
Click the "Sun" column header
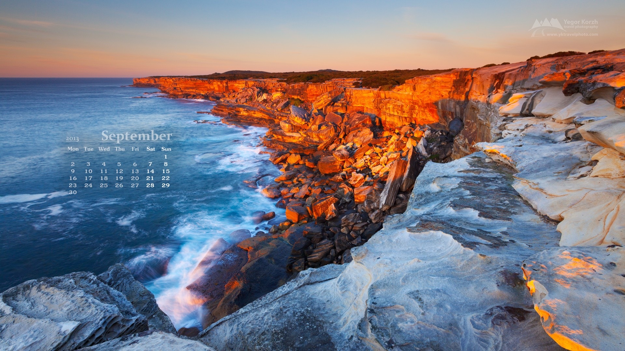click(x=166, y=149)
